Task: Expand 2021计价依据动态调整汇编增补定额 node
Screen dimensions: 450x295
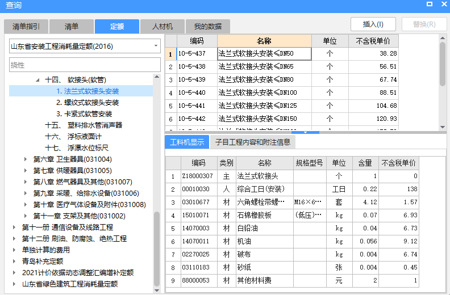Action: pyautogui.click(x=14, y=273)
